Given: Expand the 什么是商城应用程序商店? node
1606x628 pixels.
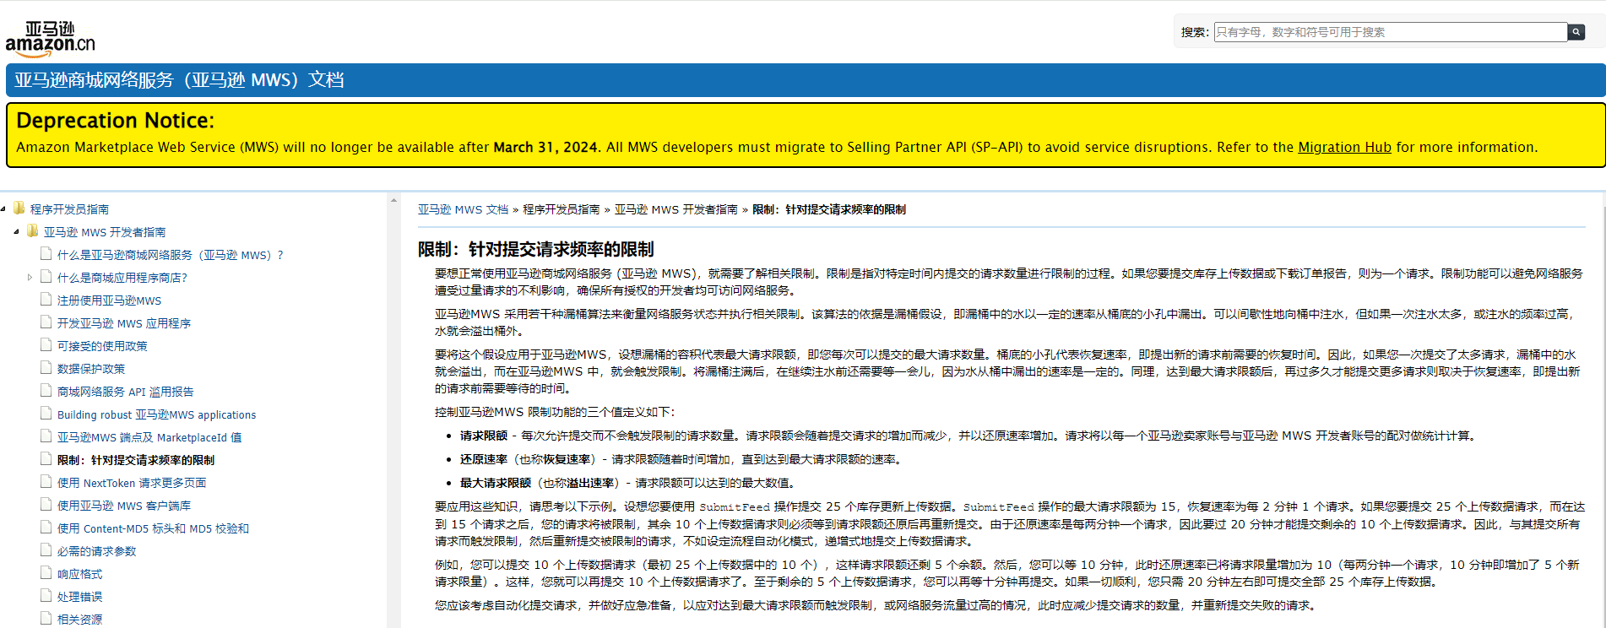Looking at the screenshot, I should coord(30,277).
